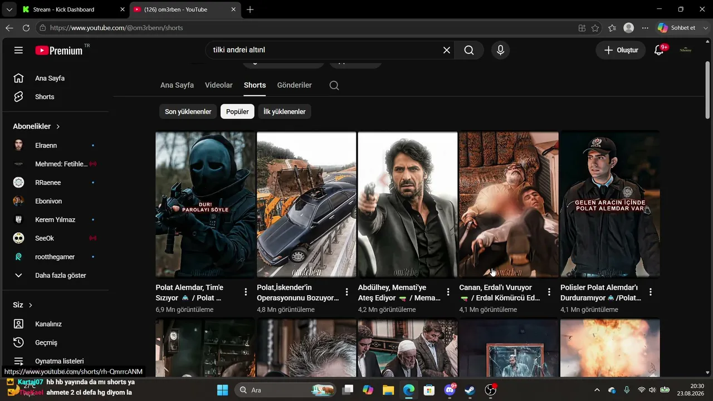Open the browser tab search dropdown
This screenshot has width=713, height=401.
(9, 9)
